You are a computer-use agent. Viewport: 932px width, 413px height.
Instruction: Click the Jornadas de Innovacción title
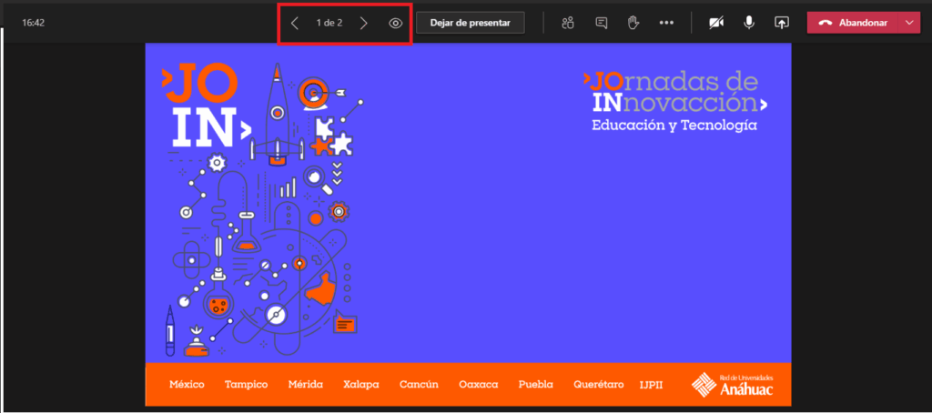[674, 93]
